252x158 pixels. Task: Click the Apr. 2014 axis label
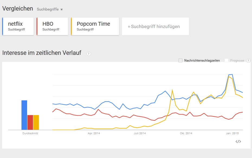[x=94, y=133]
